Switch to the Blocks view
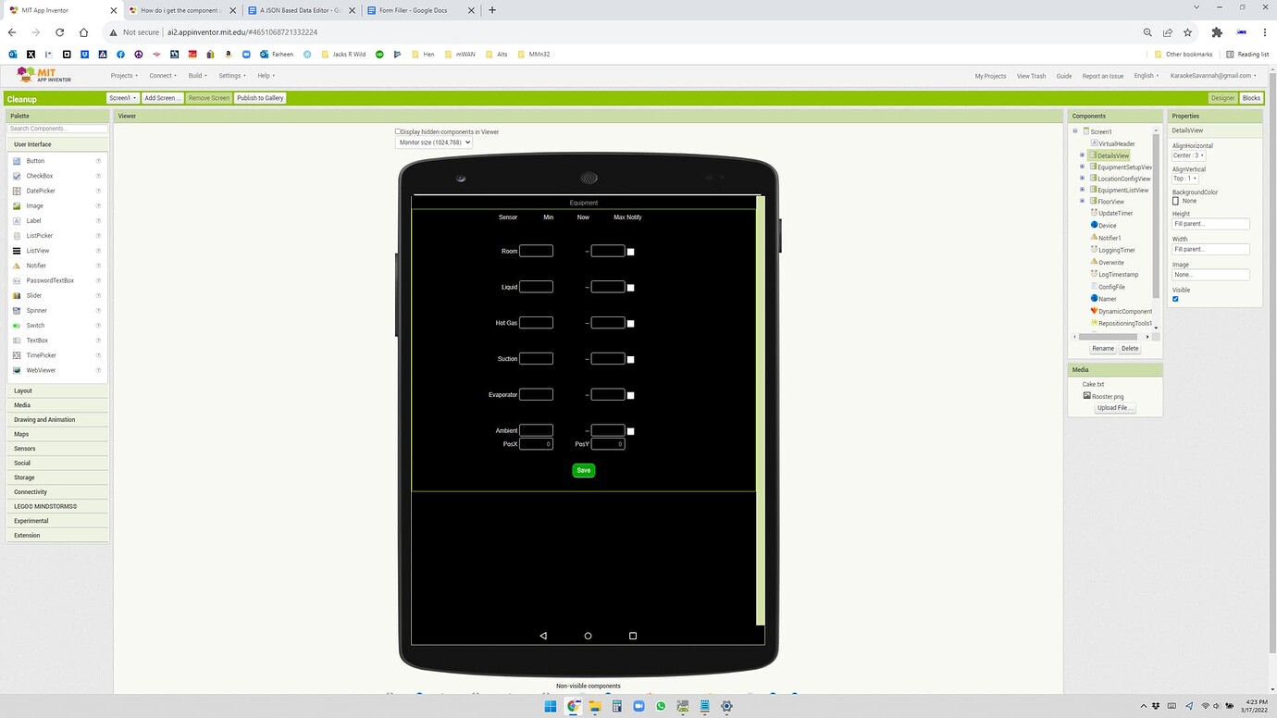The width and height of the screenshot is (1277, 718). click(x=1251, y=97)
